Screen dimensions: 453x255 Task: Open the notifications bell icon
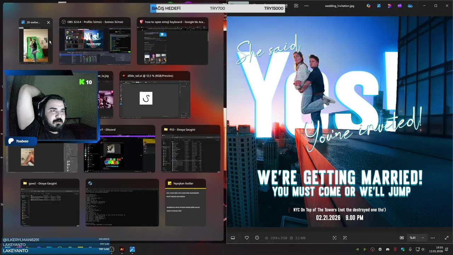446,249
